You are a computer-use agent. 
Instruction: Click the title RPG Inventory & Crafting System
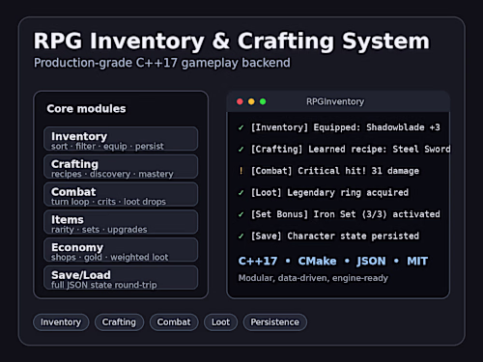click(232, 42)
